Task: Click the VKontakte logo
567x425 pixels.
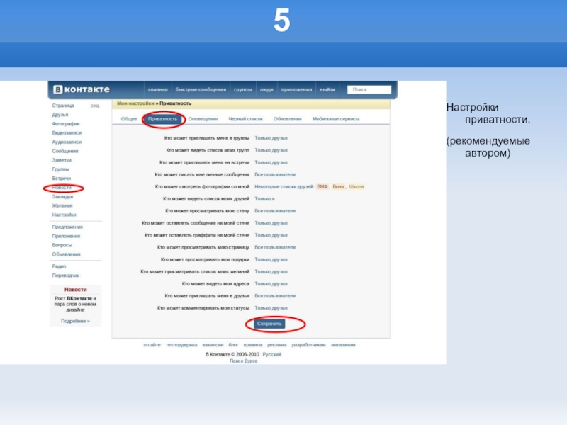Action: [82, 89]
